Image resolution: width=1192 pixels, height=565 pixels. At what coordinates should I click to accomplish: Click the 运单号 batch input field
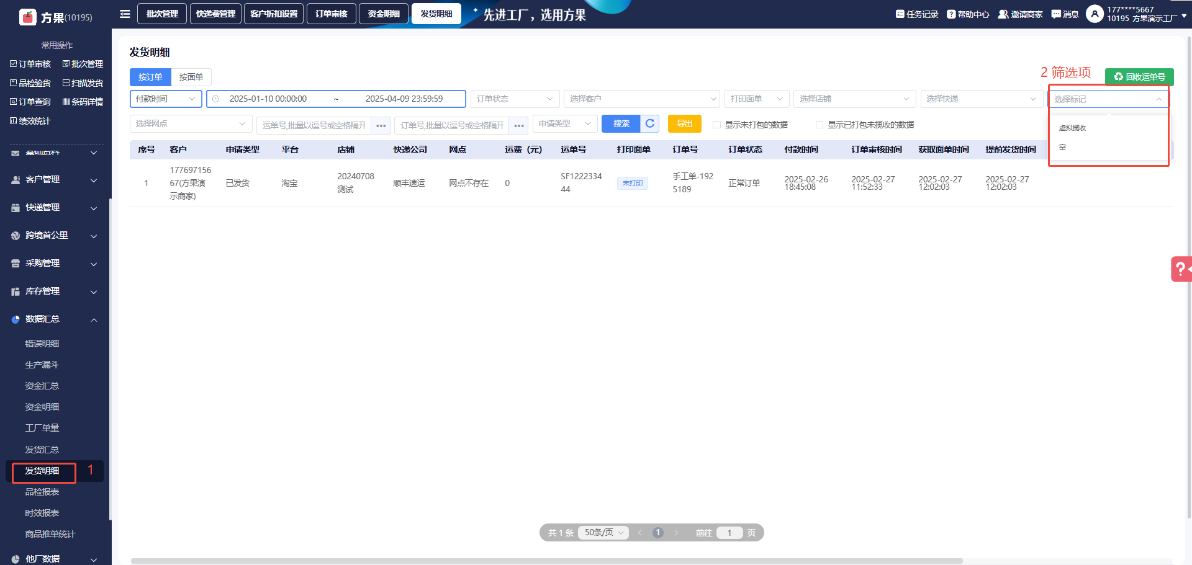314,125
